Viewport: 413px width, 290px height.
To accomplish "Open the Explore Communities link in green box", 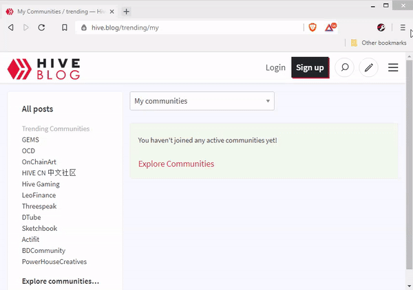I will 176,164.
